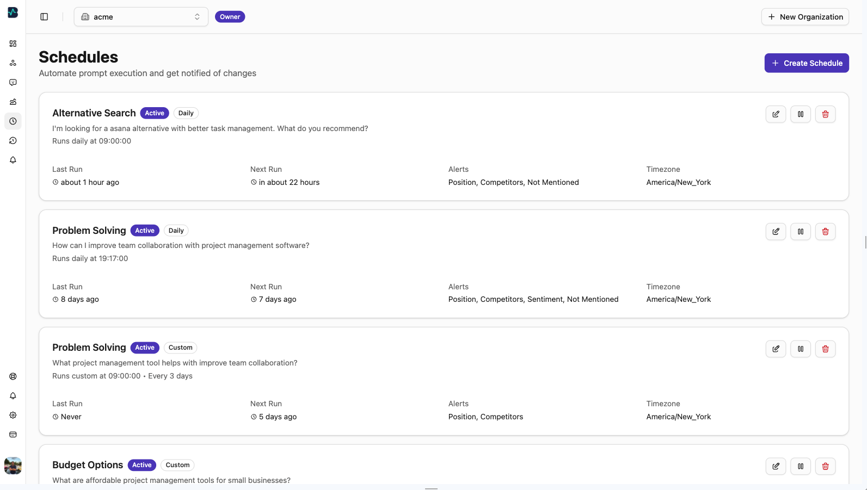Image resolution: width=867 pixels, height=490 pixels.
Task: Pause the custom Problem Solving schedule
Action: coord(801,349)
